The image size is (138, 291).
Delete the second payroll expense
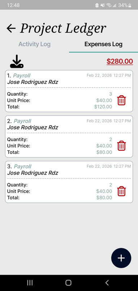pyautogui.click(x=121, y=146)
